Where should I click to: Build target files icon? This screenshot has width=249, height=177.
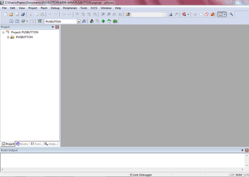coord(11,21)
